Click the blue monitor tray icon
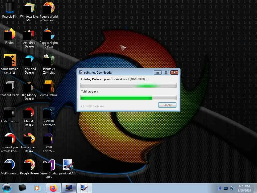257x193 pixels. click(x=226, y=188)
